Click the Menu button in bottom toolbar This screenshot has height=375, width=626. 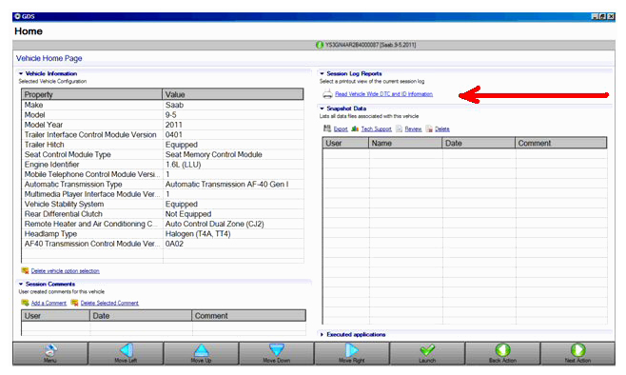[x=49, y=353]
